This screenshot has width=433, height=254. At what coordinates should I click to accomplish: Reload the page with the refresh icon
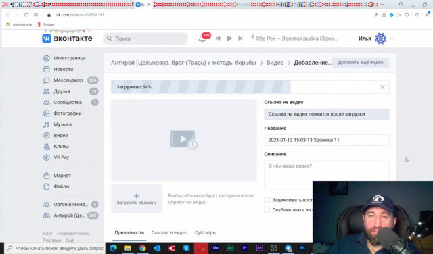26,15
